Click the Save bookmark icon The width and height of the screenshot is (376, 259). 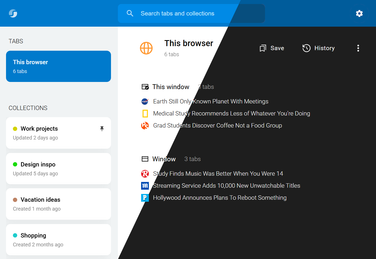tap(263, 48)
